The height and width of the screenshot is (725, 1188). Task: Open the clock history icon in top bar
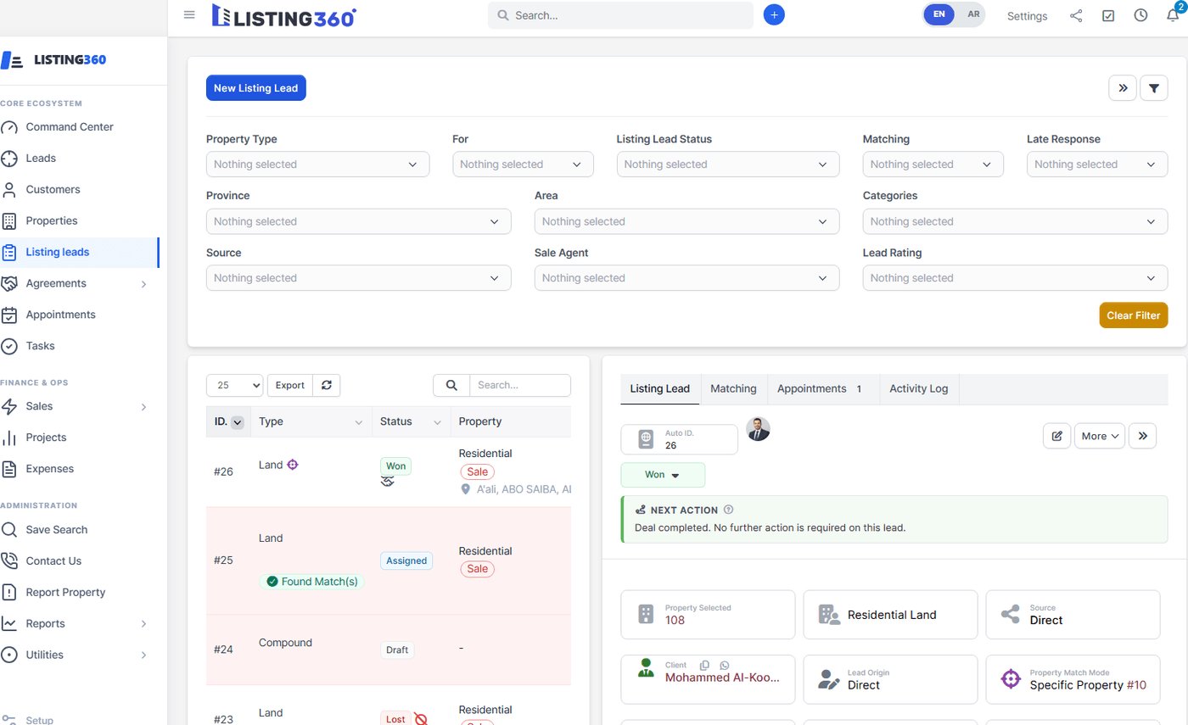point(1140,15)
